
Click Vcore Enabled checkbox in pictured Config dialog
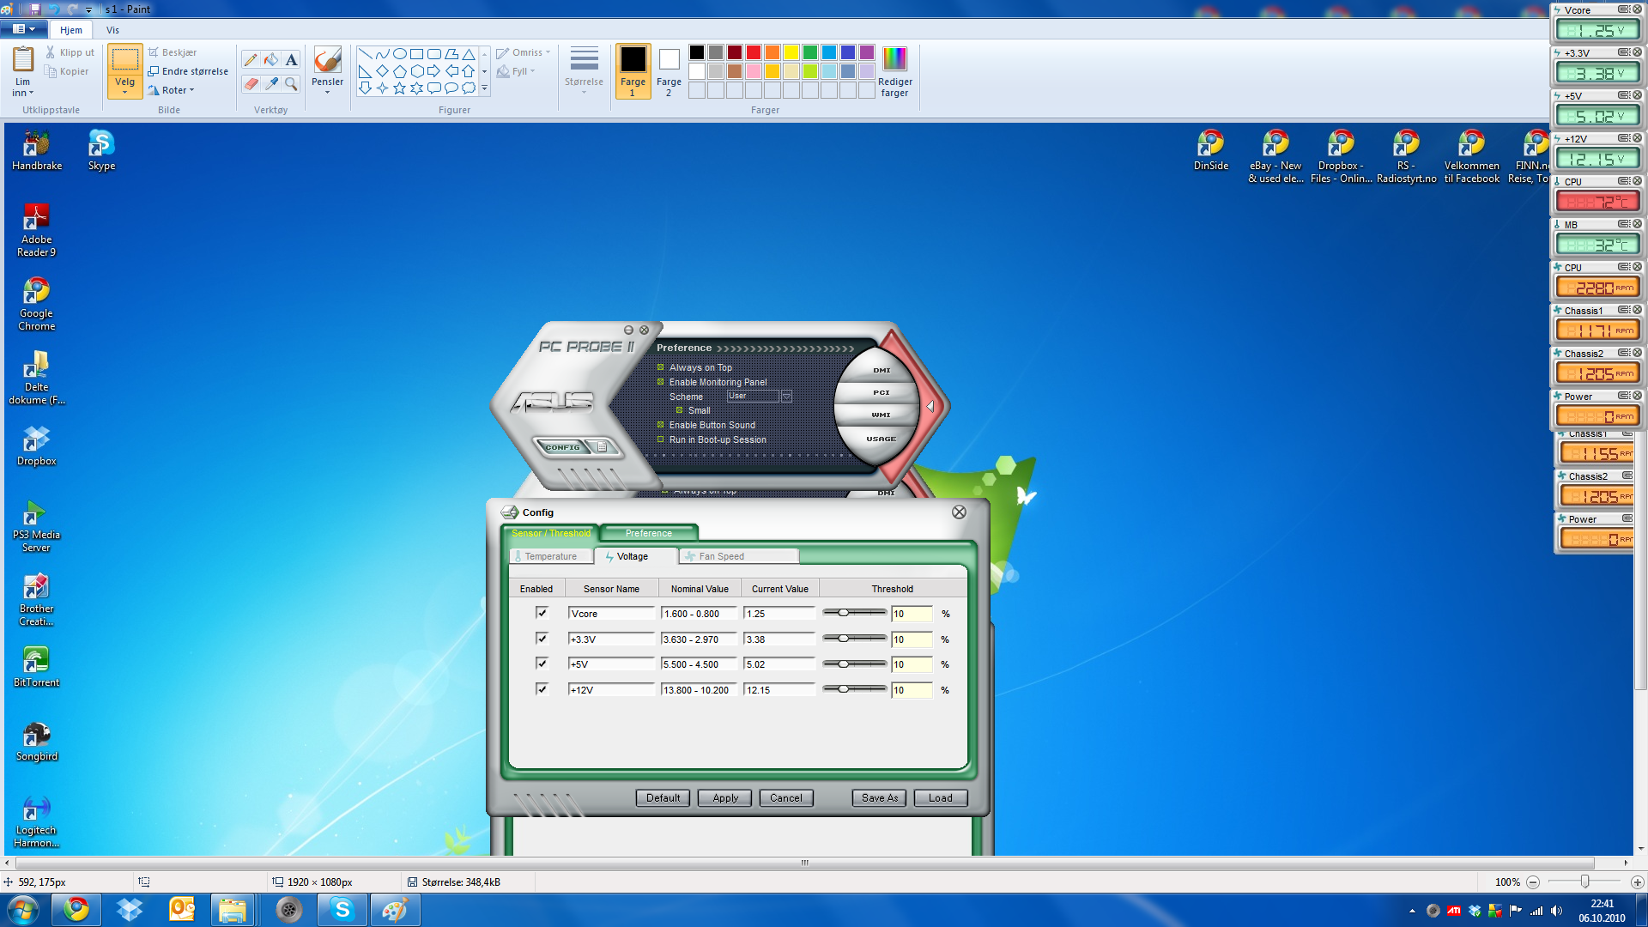[542, 613]
